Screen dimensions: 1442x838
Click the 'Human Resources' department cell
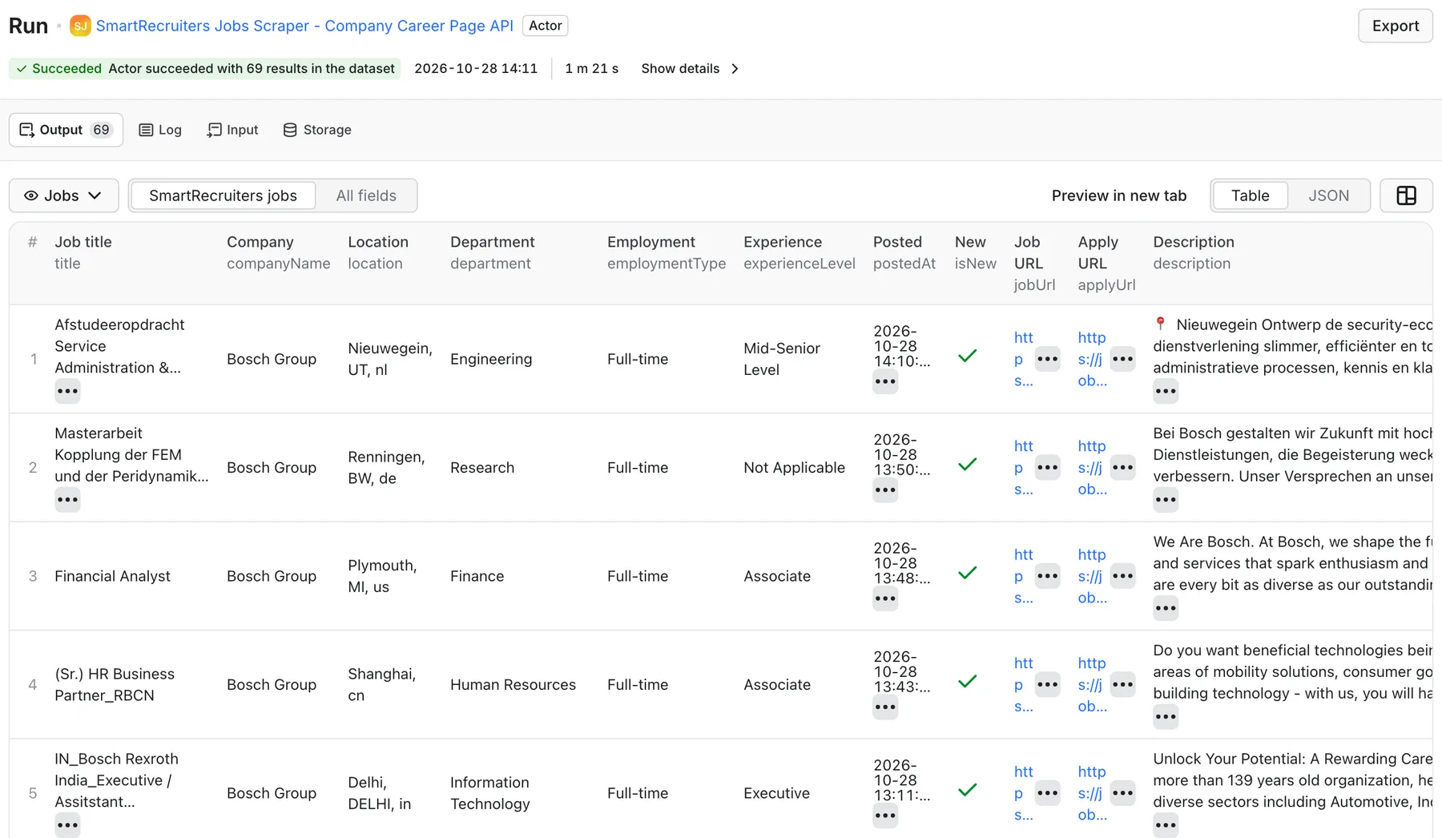tap(513, 685)
